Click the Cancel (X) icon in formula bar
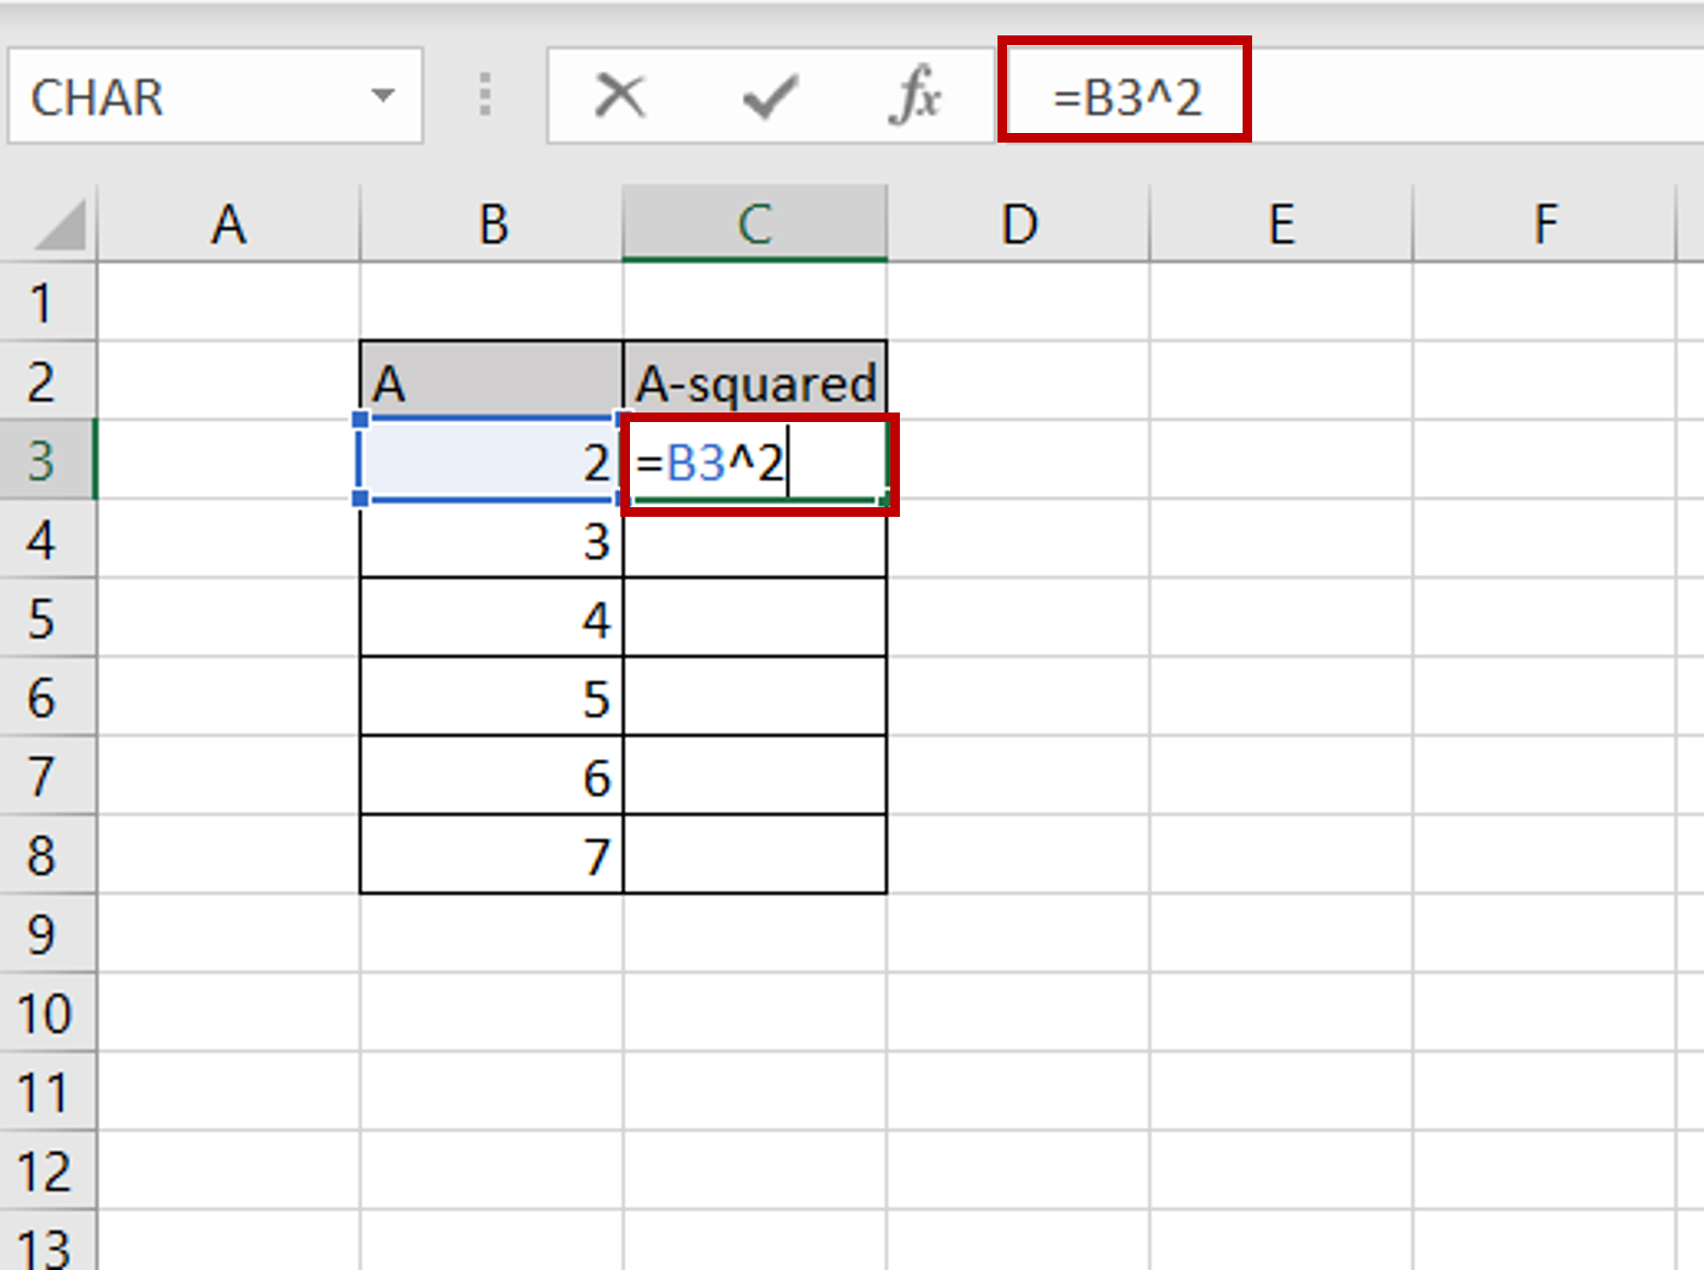Screen dimensions: 1704x1270 [617, 95]
